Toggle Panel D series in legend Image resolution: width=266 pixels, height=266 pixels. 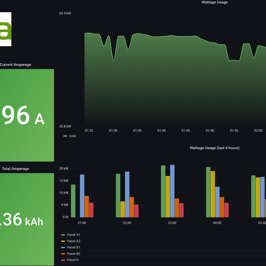[73, 260]
